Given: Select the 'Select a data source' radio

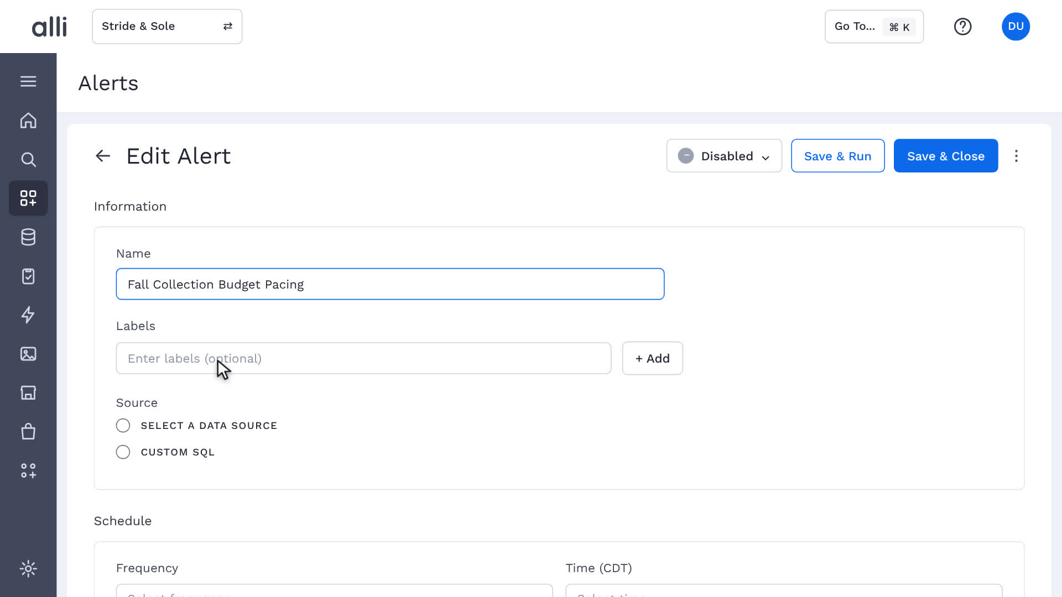Looking at the screenshot, I should (x=123, y=426).
